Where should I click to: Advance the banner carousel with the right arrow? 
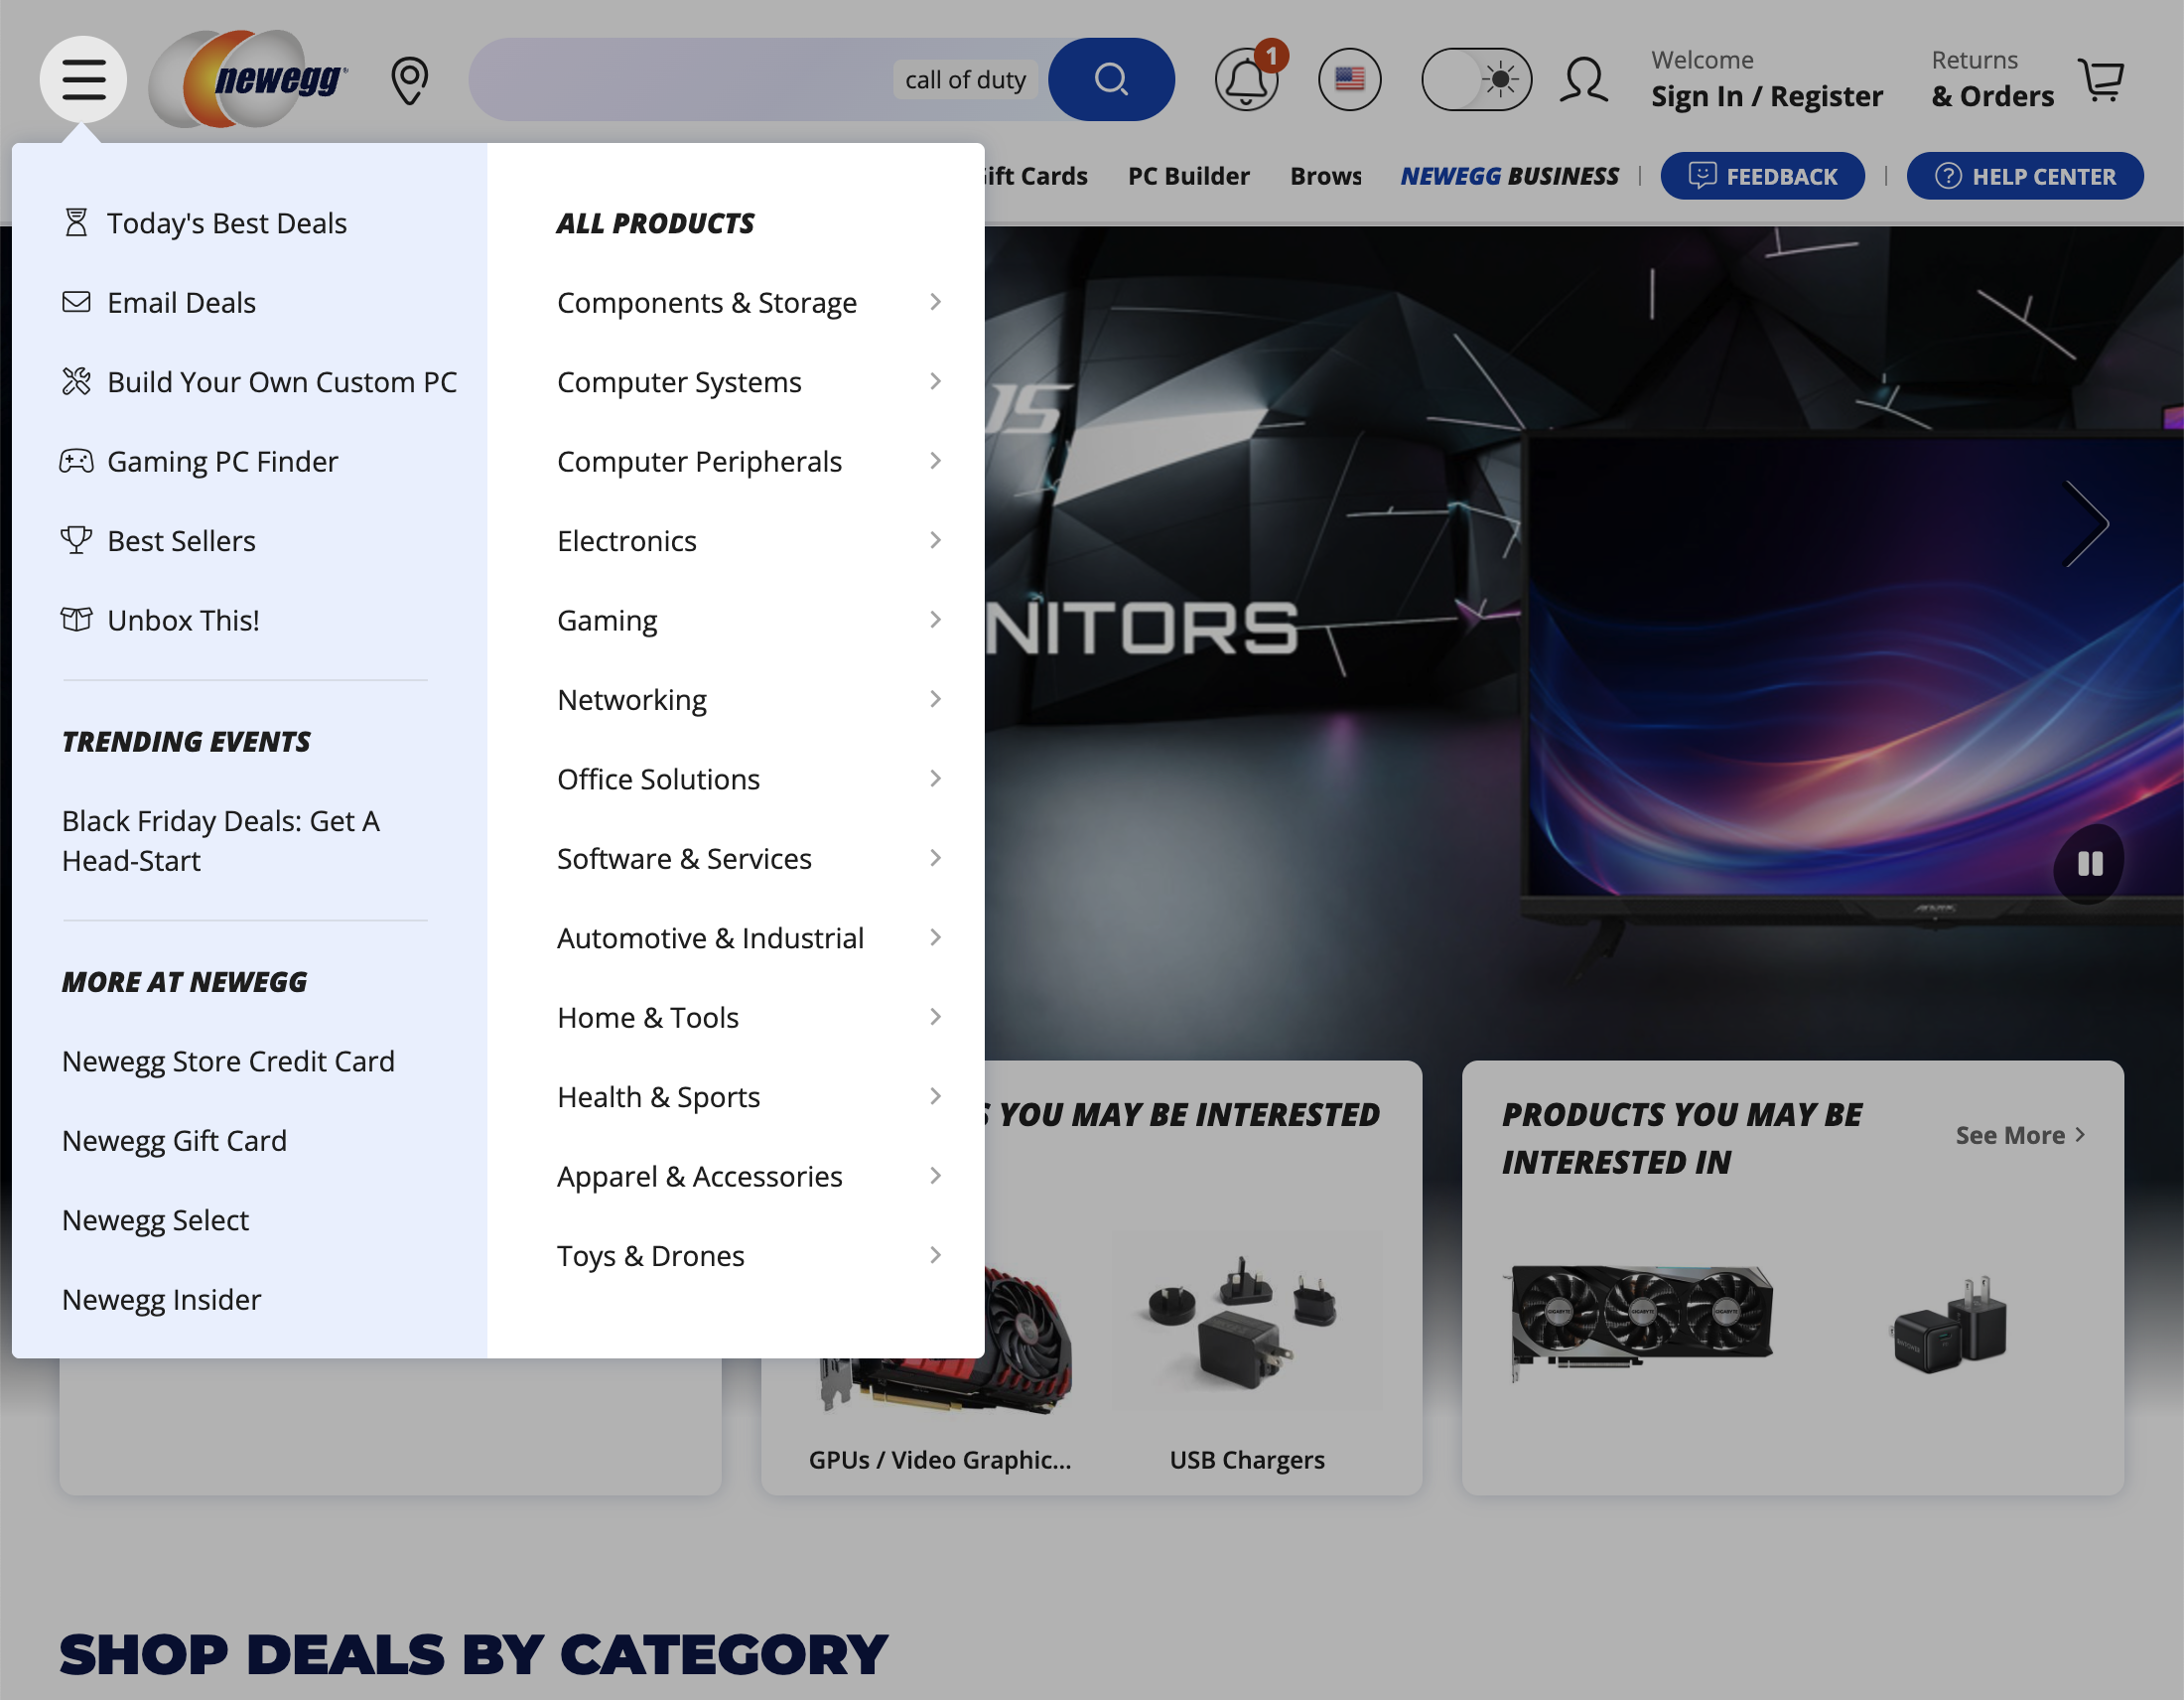(2088, 521)
